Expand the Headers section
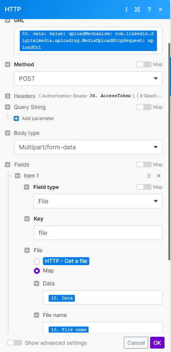Image resolution: width=171 pixels, height=352 pixels. [8, 96]
